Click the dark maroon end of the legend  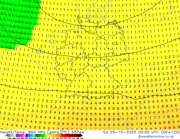tap(81, 135)
